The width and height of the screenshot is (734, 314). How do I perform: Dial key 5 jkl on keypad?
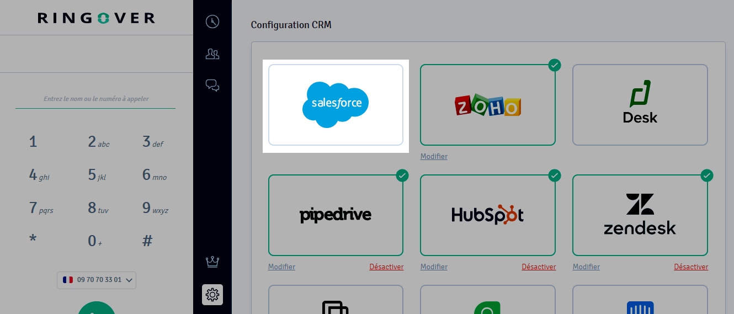tap(97, 175)
